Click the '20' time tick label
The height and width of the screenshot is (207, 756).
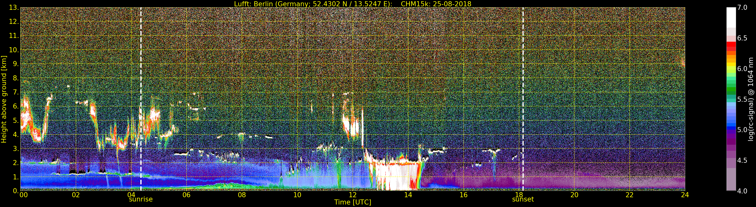click(574, 195)
